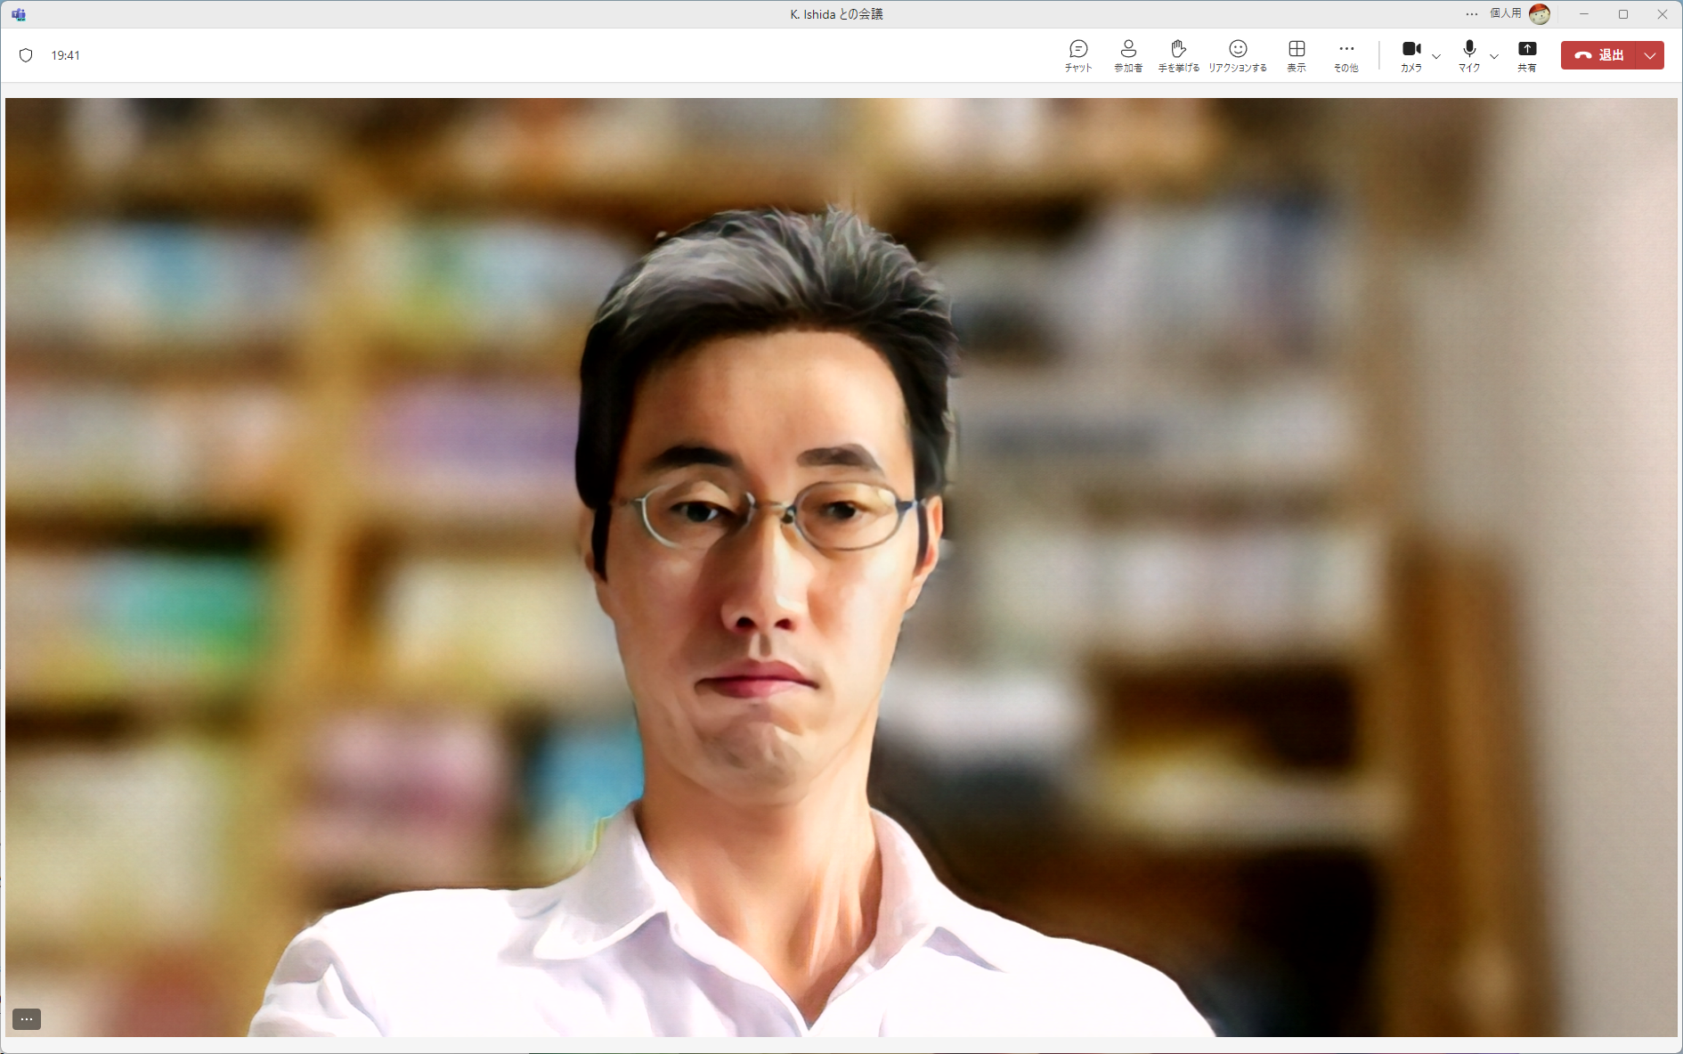Click the 個人用 account label
This screenshot has width=1683, height=1054.
[1506, 13]
